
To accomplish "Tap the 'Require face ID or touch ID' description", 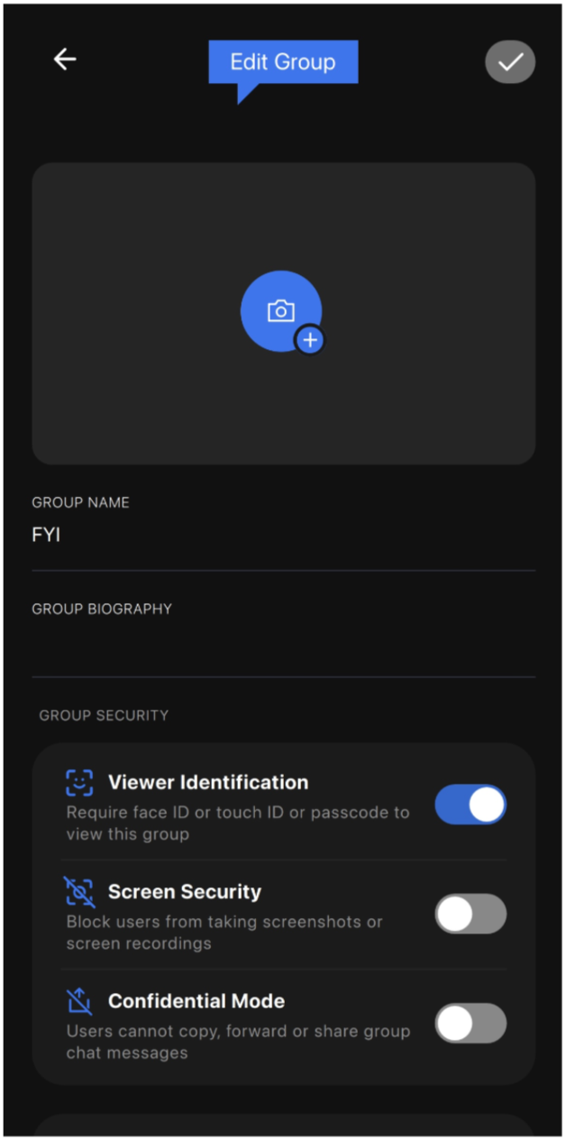I will 238,823.
